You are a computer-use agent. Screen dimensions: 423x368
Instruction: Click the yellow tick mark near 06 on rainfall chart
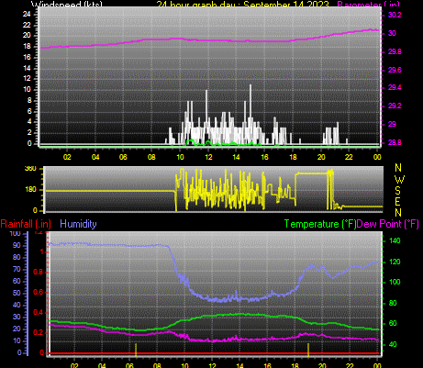tap(136, 350)
